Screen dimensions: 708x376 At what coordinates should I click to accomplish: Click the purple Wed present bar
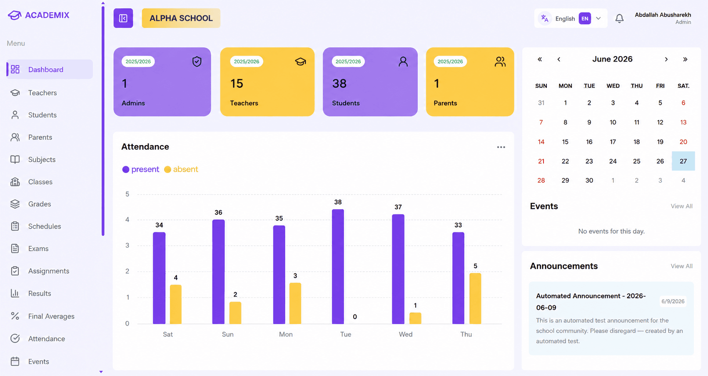click(398, 269)
